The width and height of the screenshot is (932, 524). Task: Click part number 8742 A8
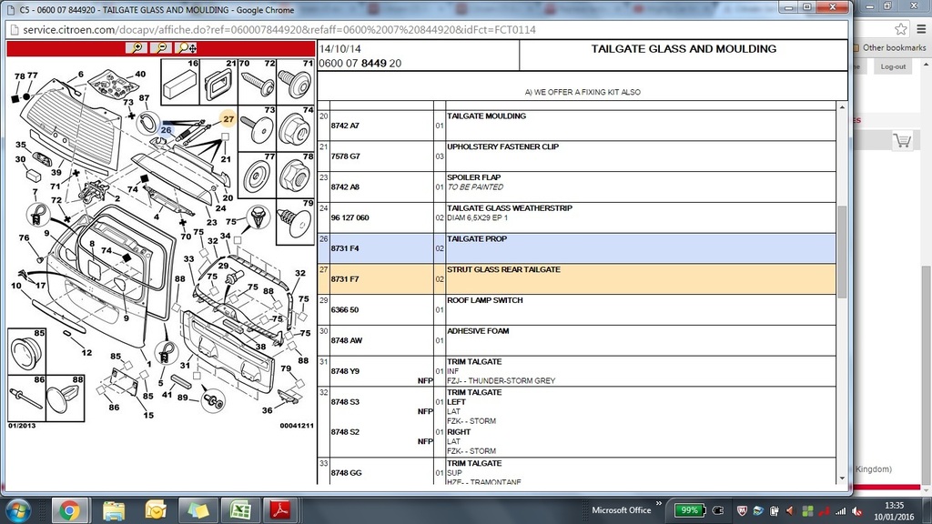coord(345,186)
